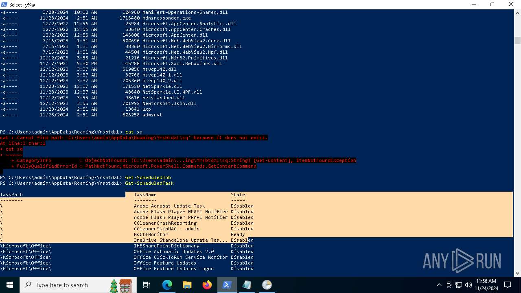The height and width of the screenshot is (293, 521).
Task: Click the Adobe Acrobat Update Task row
Action: tap(169, 206)
